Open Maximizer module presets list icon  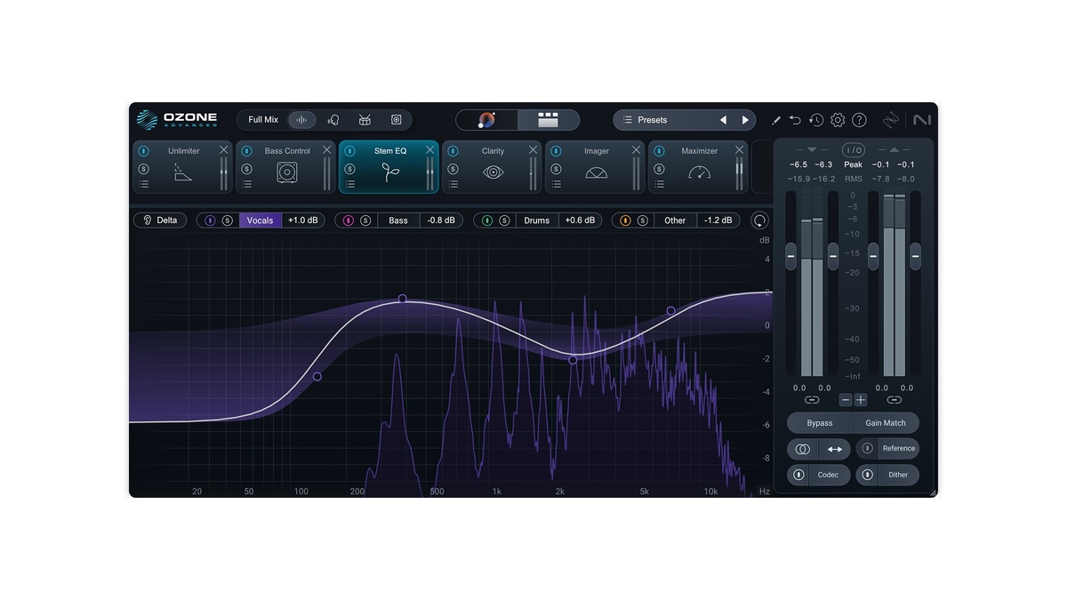point(659,185)
